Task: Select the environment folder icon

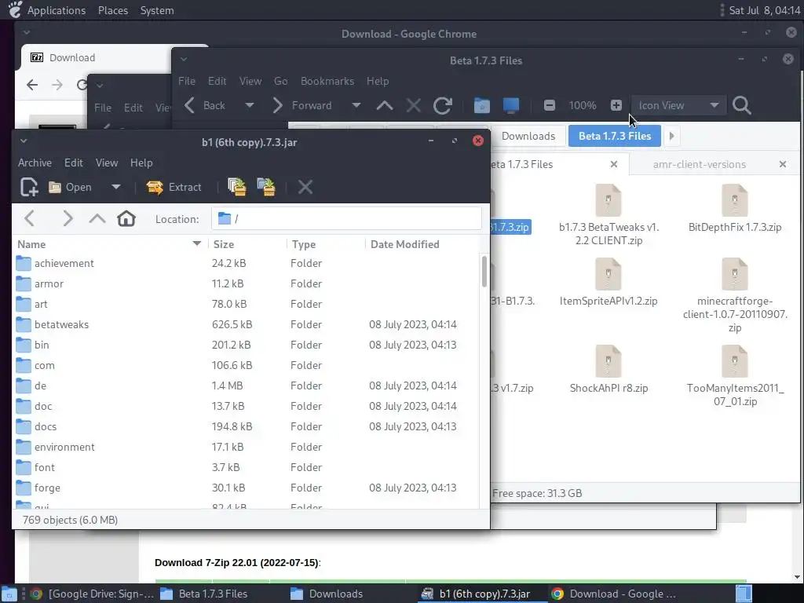Action: tap(24, 447)
